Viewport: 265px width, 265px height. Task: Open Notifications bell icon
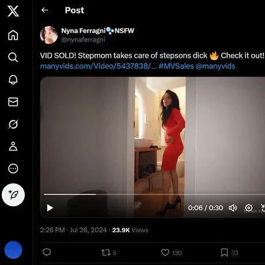click(13, 79)
